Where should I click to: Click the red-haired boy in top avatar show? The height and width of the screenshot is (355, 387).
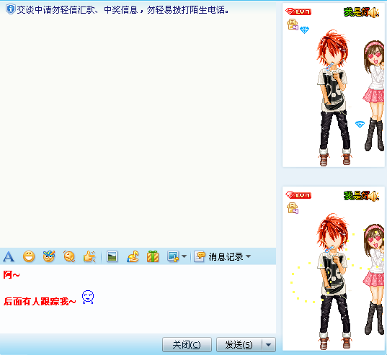(x=334, y=98)
